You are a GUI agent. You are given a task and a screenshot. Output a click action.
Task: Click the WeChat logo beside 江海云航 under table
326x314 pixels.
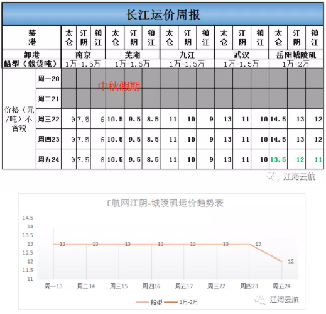tap(273, 177)
